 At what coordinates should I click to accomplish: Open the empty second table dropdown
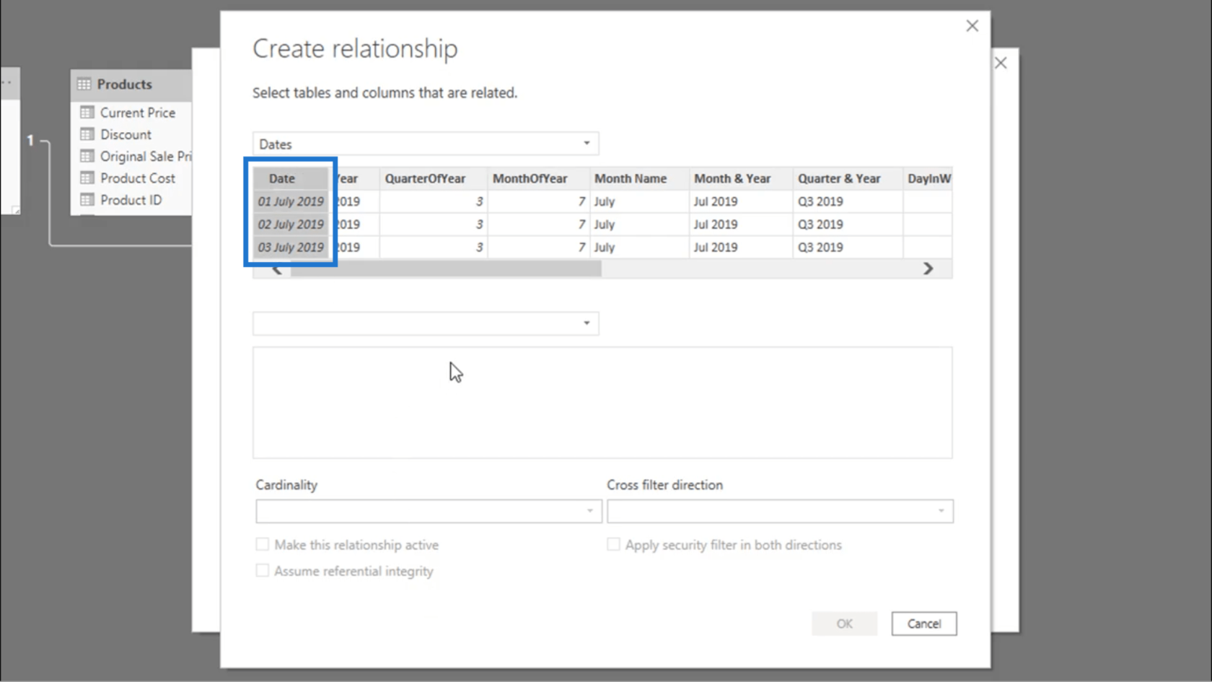(426, 323)
